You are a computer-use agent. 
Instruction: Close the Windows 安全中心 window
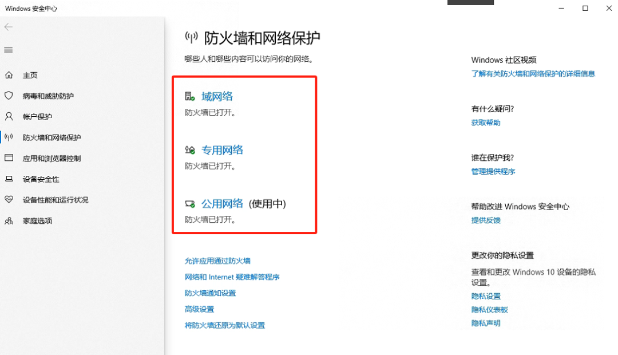point(609,8)
